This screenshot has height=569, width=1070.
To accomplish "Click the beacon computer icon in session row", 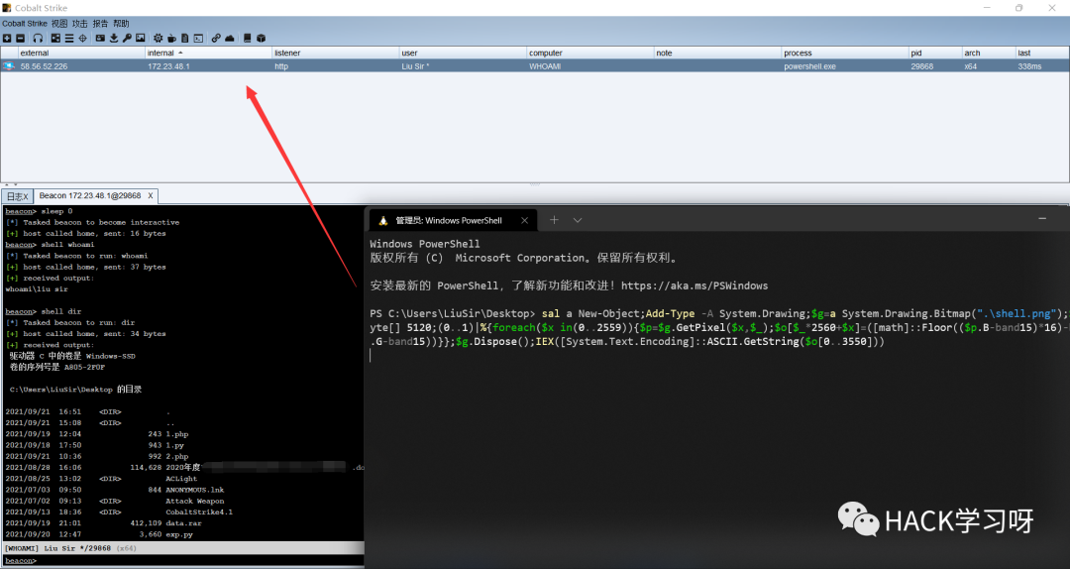I will coord(9,66).
